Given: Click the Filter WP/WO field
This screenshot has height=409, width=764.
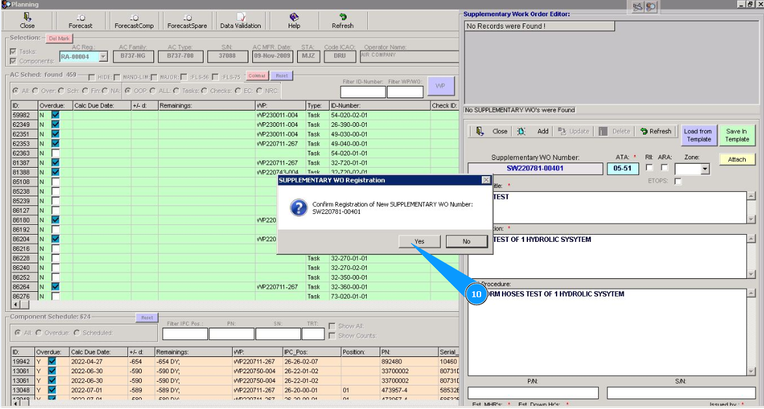Looking at the screenshot, I should (x=405, y=92).
